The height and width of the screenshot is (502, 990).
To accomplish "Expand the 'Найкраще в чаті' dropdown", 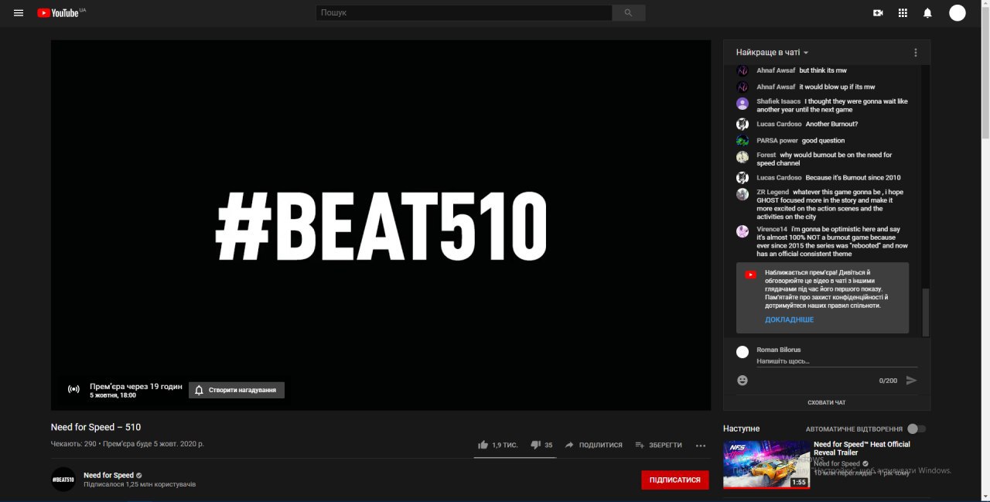I will click(773, 53).
